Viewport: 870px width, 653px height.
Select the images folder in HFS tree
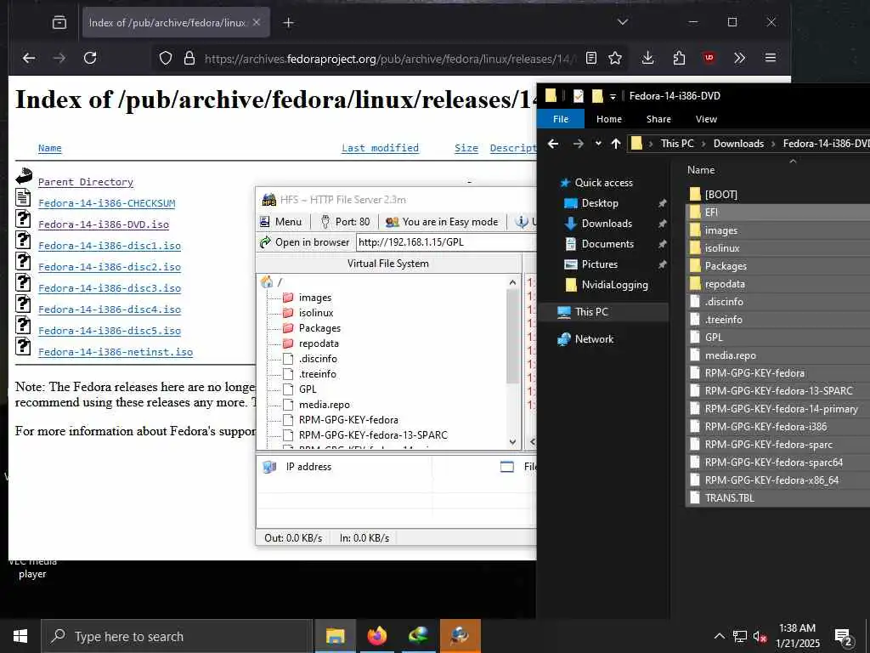(314, 298)
